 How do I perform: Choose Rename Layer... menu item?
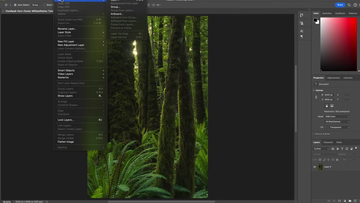coord(80,29)
